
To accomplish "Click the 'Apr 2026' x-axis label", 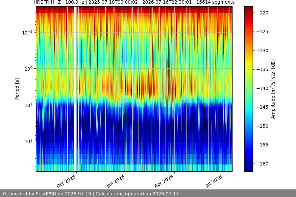I will point(164,181).
